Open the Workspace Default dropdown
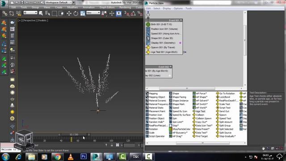This screenshot has height=161, width=286. click(59, 3)
